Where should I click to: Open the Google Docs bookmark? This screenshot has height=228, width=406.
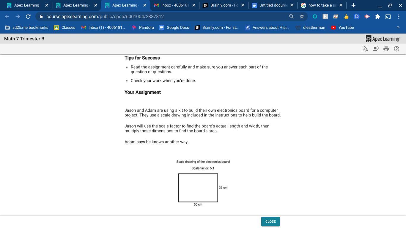pyautogui.click(x=174, y=27)
